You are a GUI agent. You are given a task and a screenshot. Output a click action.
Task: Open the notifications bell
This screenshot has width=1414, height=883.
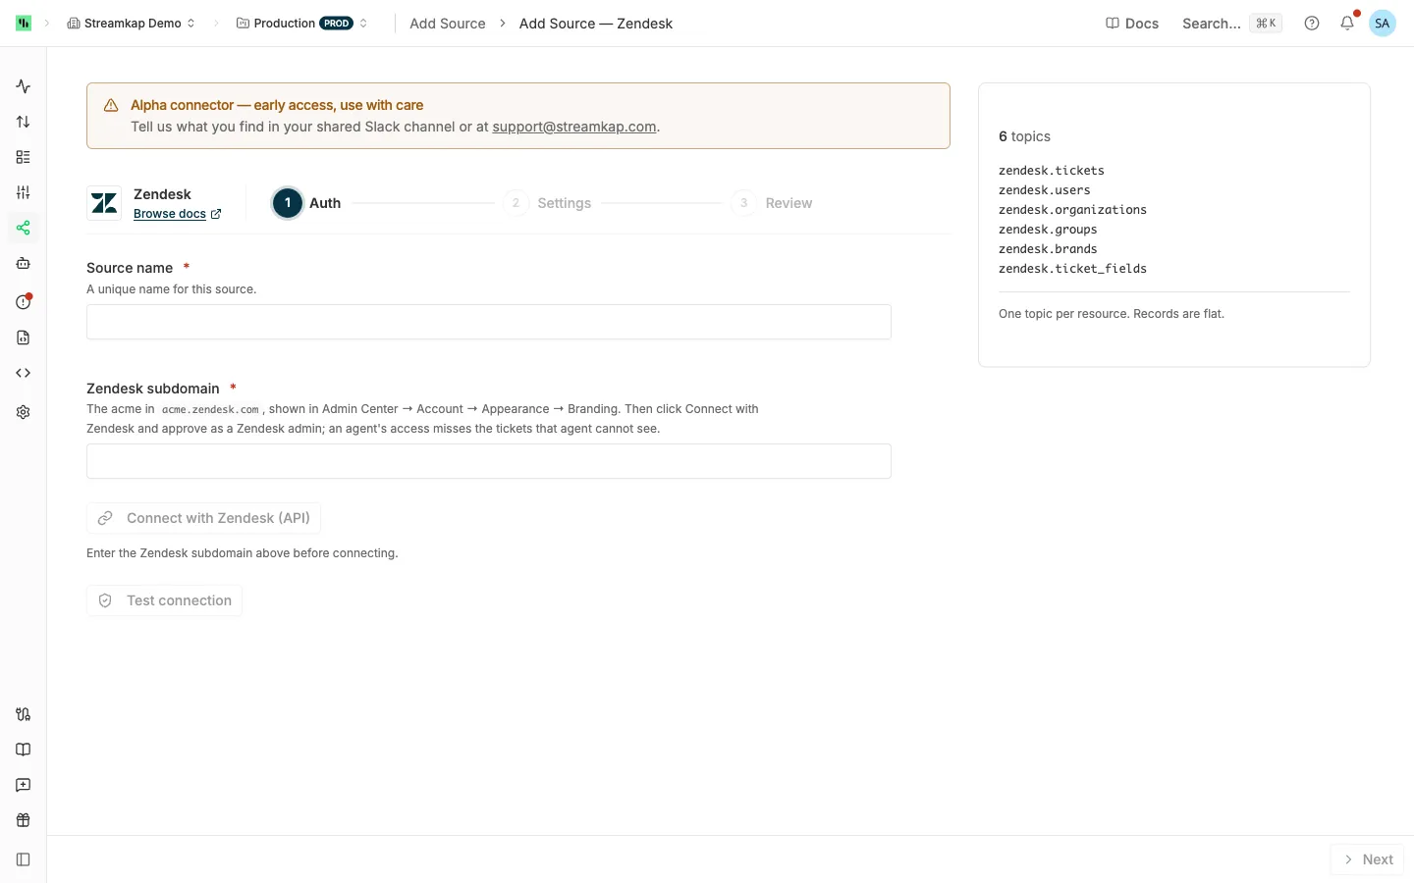click(1347, 24)
